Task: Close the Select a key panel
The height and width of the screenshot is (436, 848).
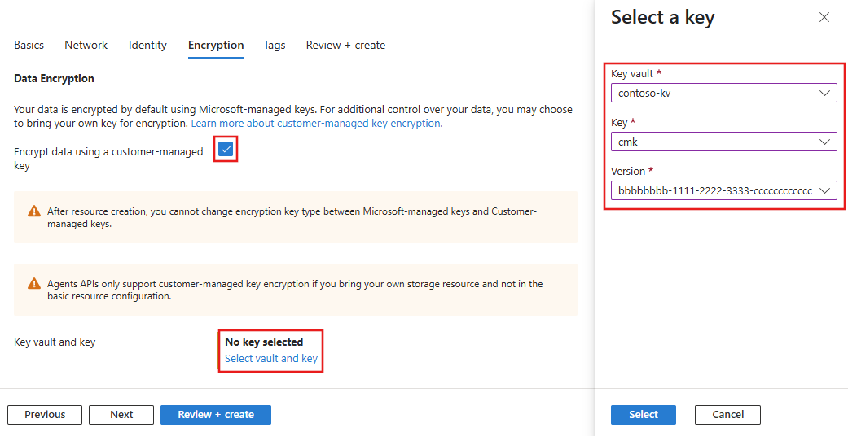Action: (824, 17)
